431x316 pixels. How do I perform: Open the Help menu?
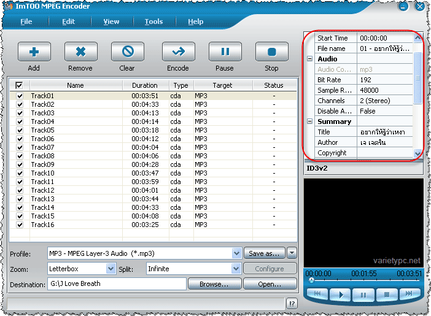click(196, 21)
